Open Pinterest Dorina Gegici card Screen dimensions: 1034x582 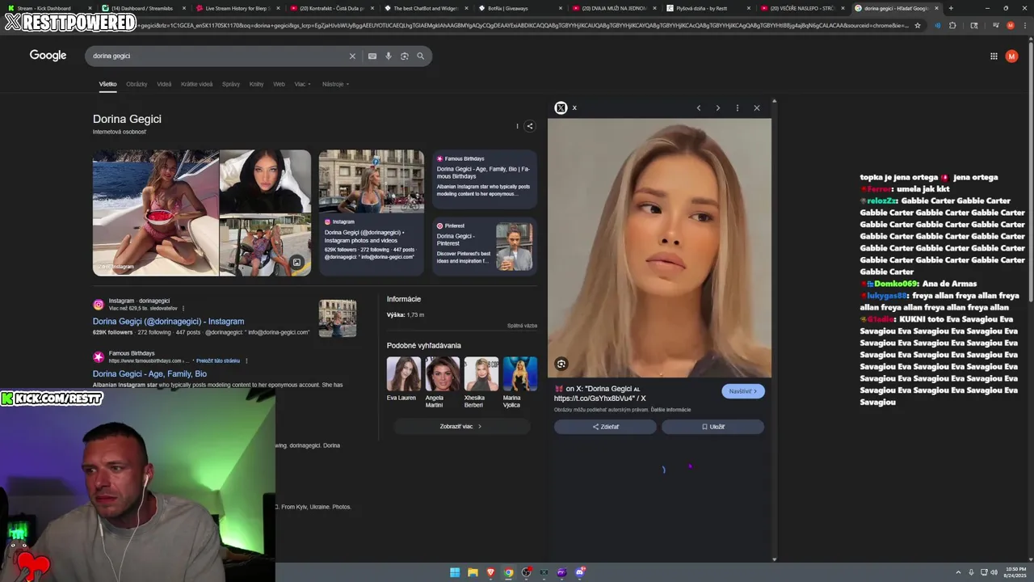tap(484, 247)
